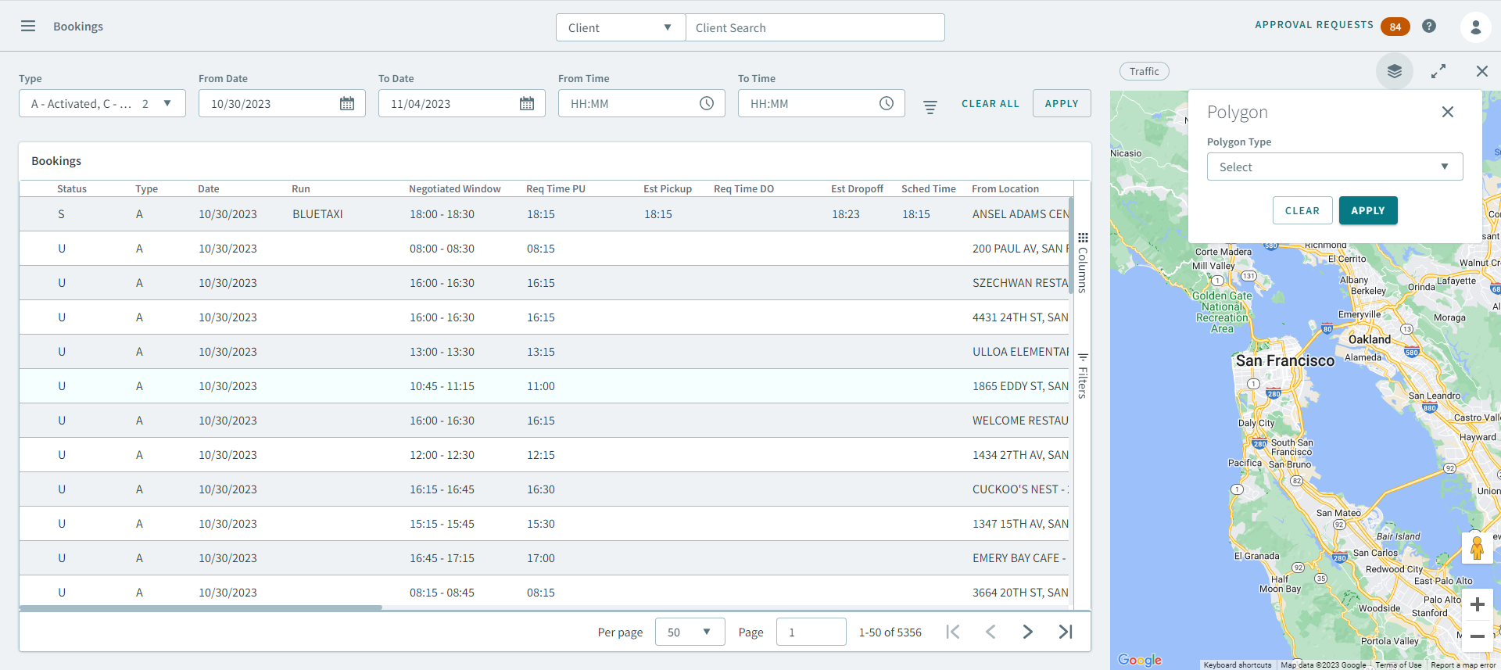Viewport: 1501px width, 670px height.
Task: Click the Approval Requests link
Action: 1313,25
